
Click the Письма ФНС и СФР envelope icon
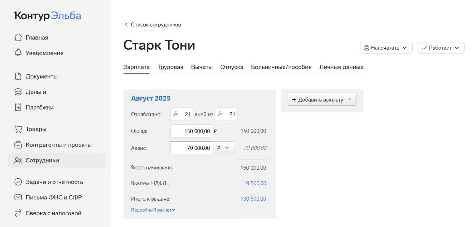18,197
